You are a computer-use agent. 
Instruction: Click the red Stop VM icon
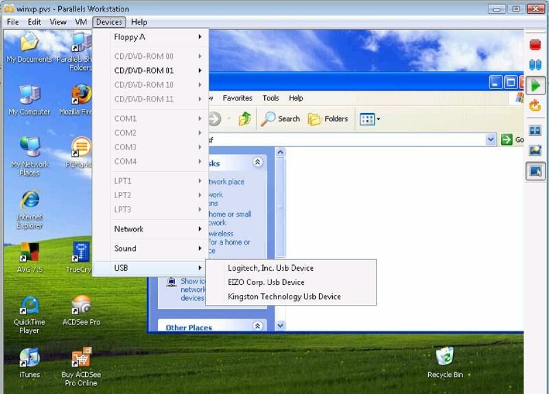click(535, 45)
